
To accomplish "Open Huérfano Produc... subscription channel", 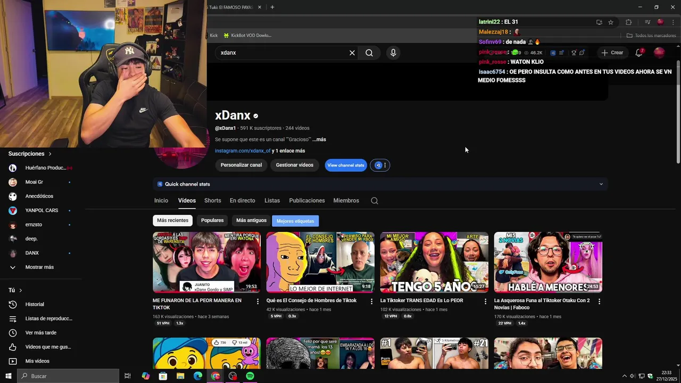I will pos(40,168).
